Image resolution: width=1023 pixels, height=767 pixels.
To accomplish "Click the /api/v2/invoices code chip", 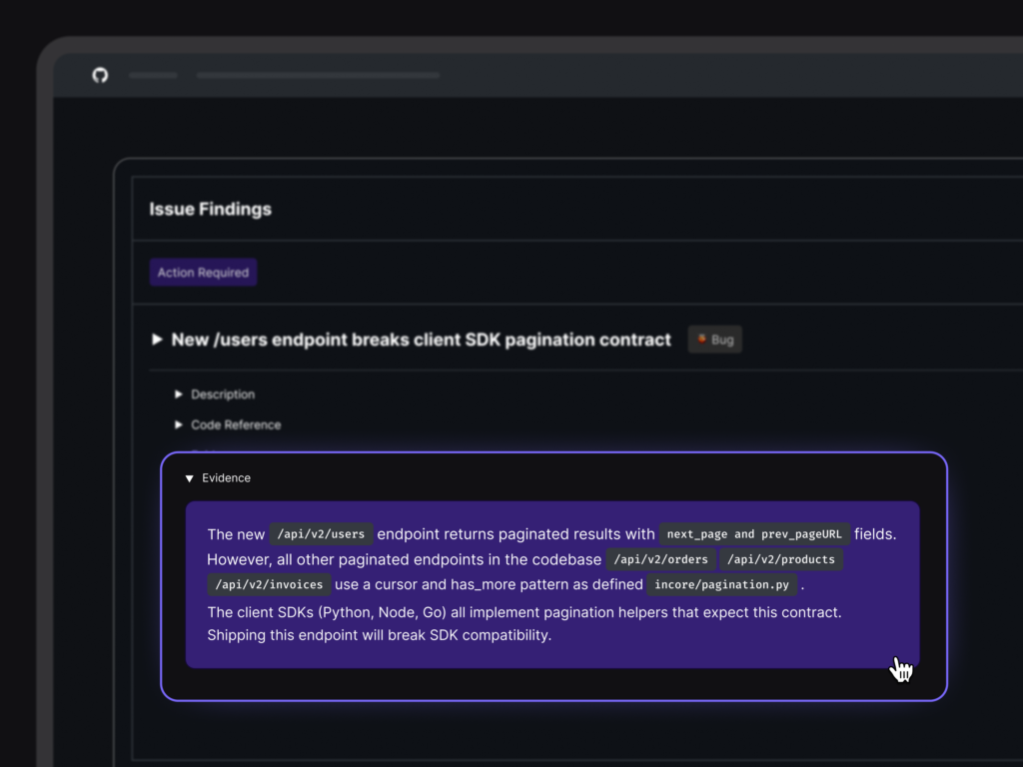I will click(x=269, y=584).
